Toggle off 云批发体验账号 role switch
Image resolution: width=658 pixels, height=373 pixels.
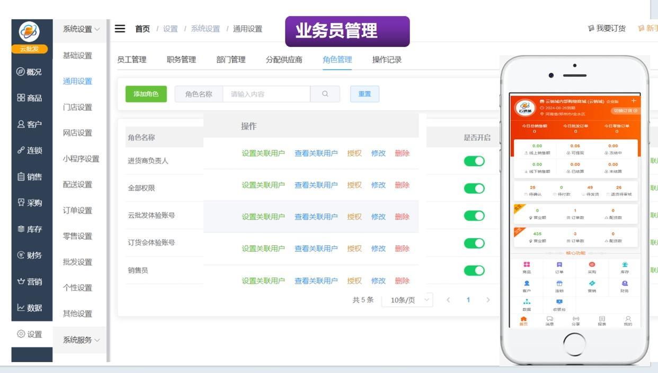coord(474,216)
